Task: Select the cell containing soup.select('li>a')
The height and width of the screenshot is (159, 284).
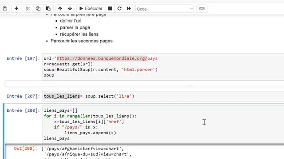Action: click(x=163, y=96)
